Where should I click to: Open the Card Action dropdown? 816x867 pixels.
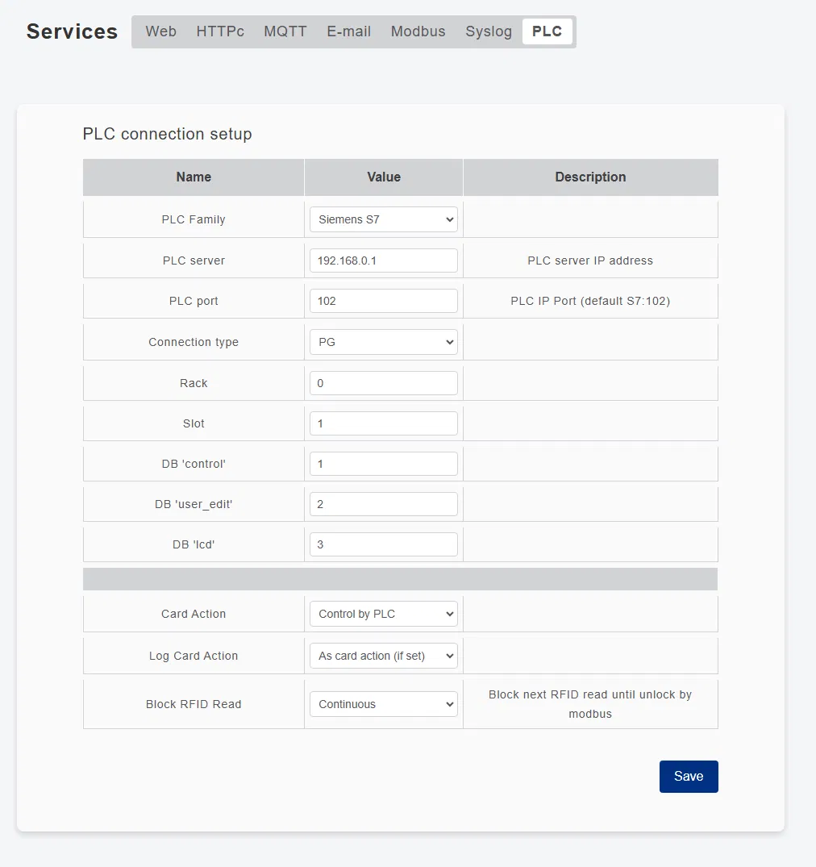point(384,614)
